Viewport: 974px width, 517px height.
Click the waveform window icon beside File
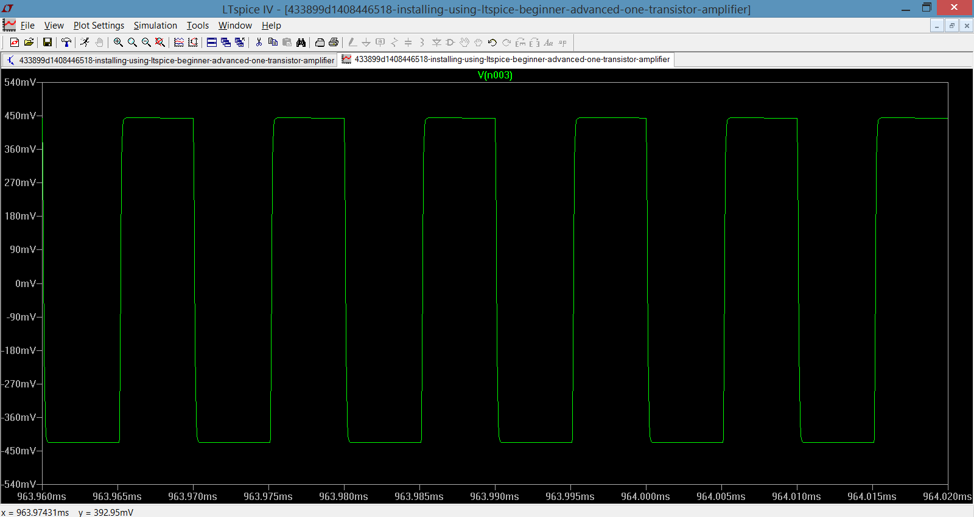click(9, 25)
